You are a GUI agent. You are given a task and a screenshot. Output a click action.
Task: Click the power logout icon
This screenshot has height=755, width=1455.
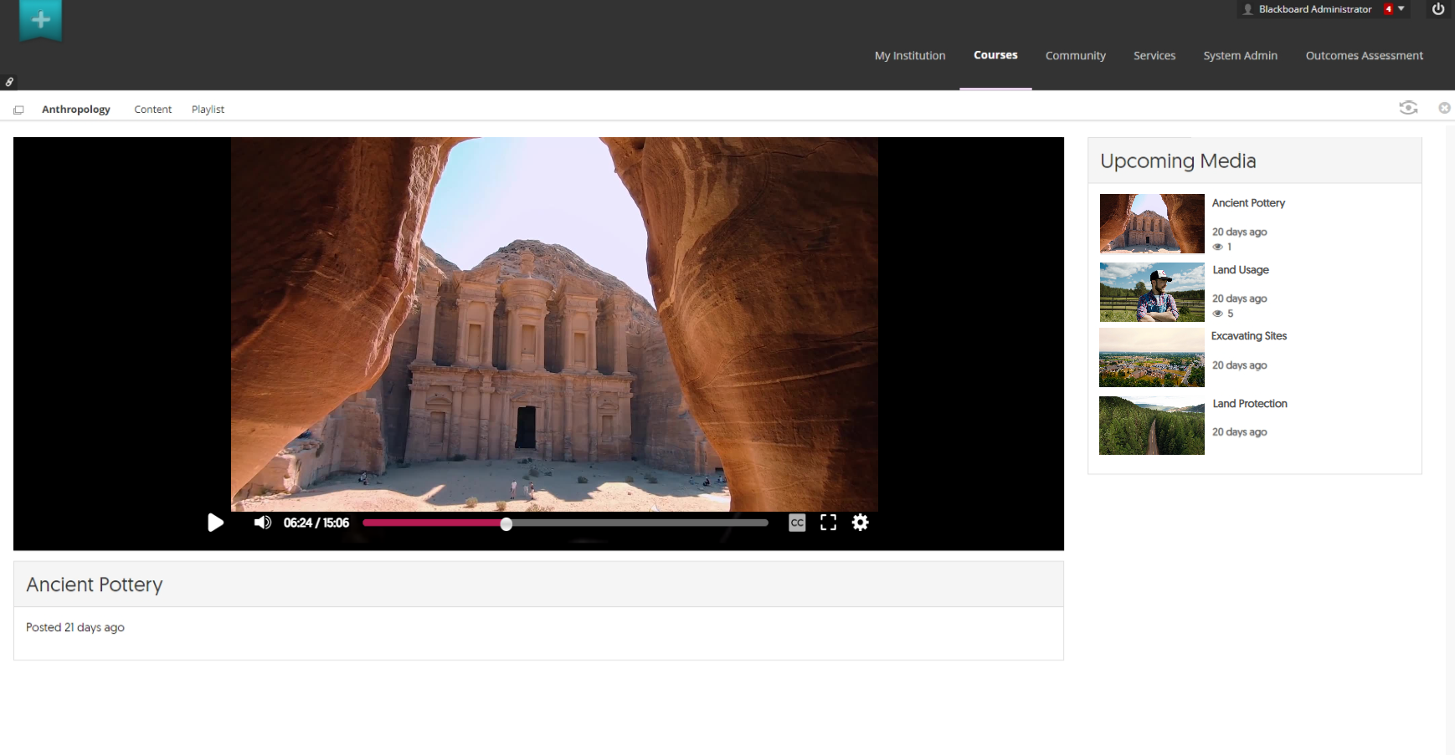tap(1438, 9)
